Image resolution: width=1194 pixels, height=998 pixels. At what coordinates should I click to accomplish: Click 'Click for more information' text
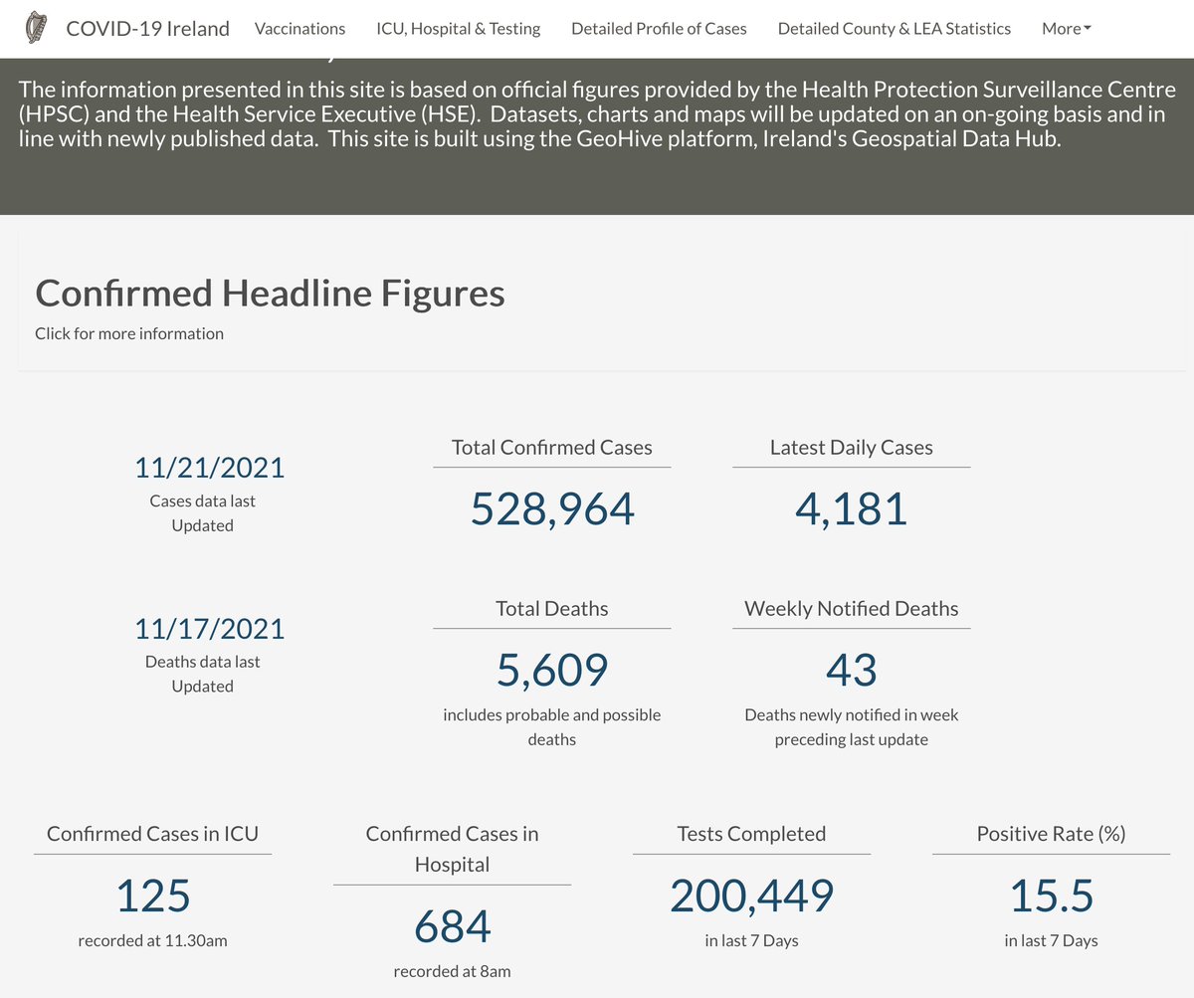pos(129,333)
